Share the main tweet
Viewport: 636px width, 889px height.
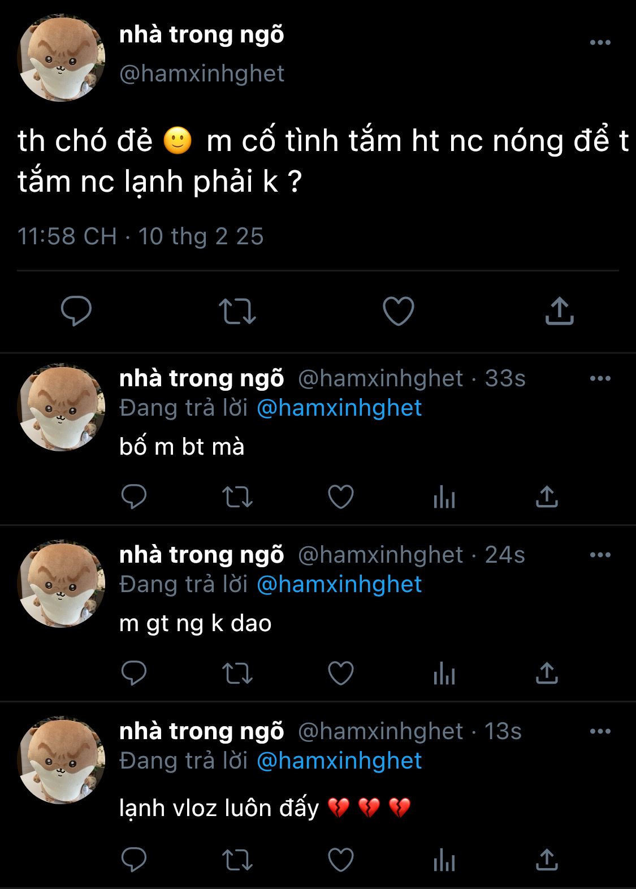click(x=559, y=310)
